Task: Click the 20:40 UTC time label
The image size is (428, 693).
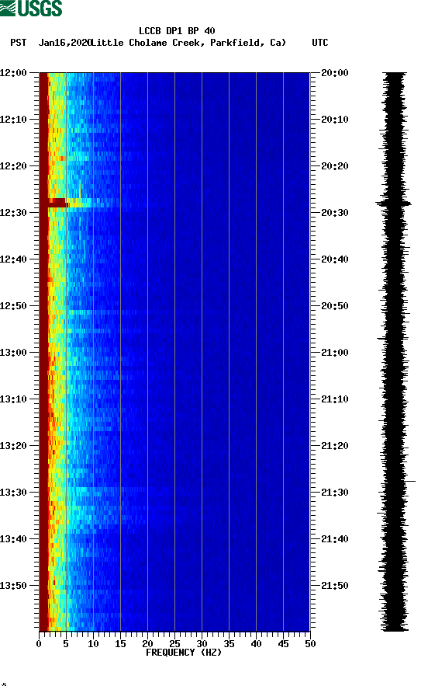Action: (335, 259)
